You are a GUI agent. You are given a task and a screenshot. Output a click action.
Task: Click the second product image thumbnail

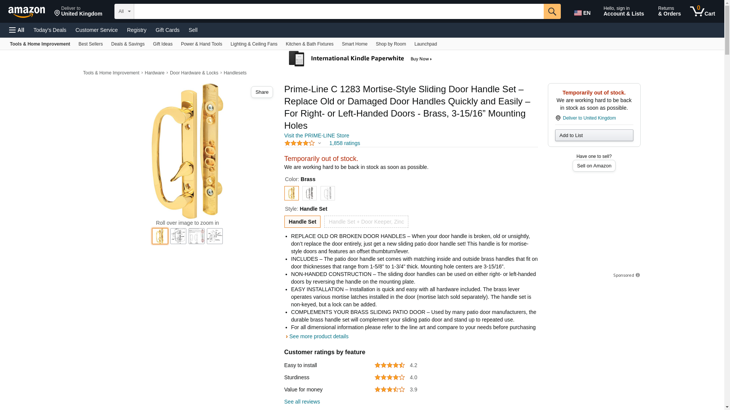coord(178,236)
